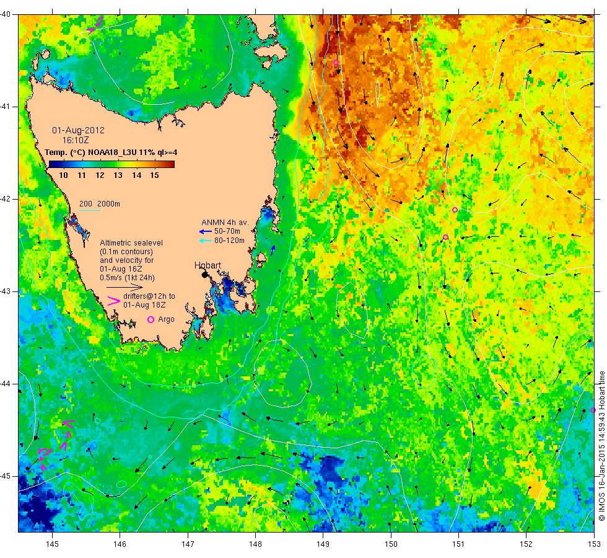Click the longitude axis label 148
The height and width of the screenshot is (558, 607).
point(255,544)
